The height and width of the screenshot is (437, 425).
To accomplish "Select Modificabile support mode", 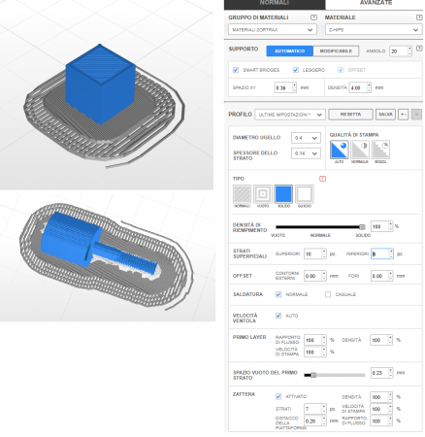I will pos(336,51).
